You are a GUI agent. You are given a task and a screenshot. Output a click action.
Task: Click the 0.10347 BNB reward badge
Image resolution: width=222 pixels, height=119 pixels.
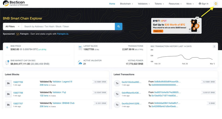[x=100, y=92]
